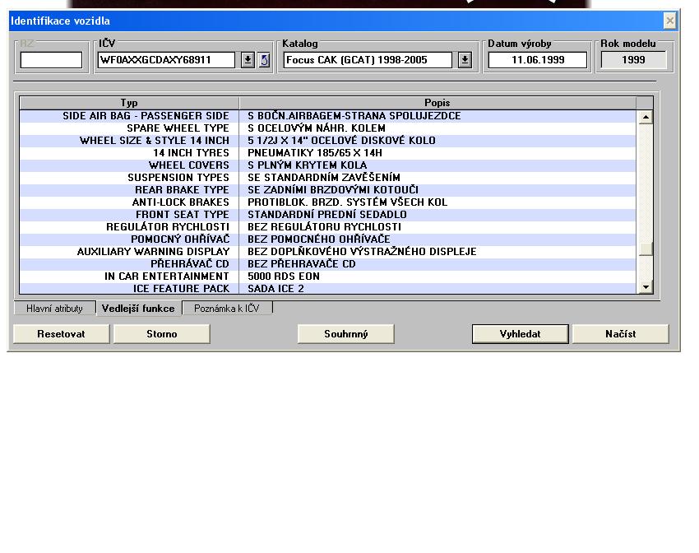Switch to the Hlavní atributy tab
Screen dimensions: 699x553
[x=54, y=309]
